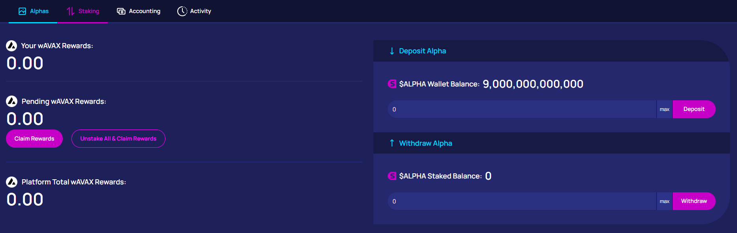Click AVAX logo beside Your wAVAX Rewards

tap(11, 46)
